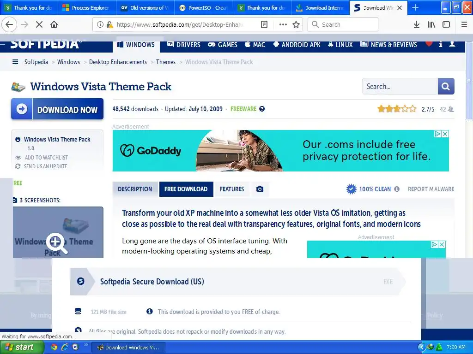Select the DESCRIPTION tab

(x=135, y=189)
